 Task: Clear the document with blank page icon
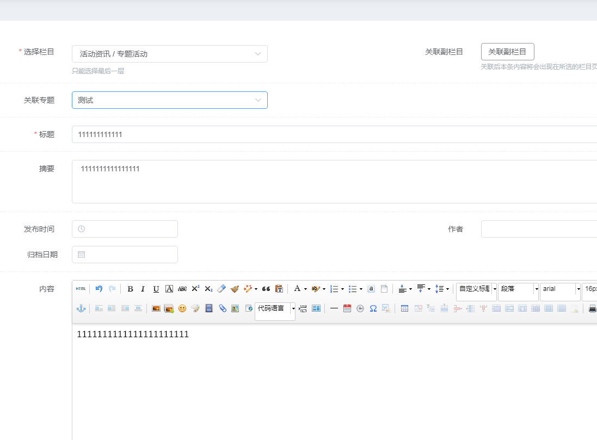(384, 289)
